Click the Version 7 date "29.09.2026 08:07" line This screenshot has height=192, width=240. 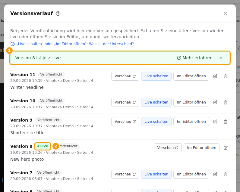(x=52, y=179)
